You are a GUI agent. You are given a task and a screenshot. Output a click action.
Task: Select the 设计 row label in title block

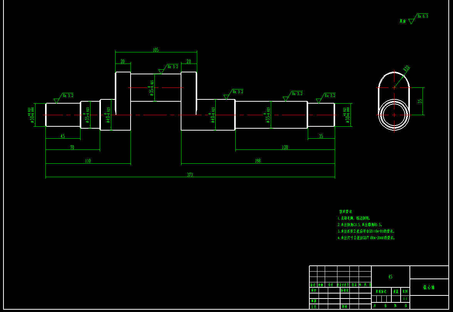coord(314,290)
